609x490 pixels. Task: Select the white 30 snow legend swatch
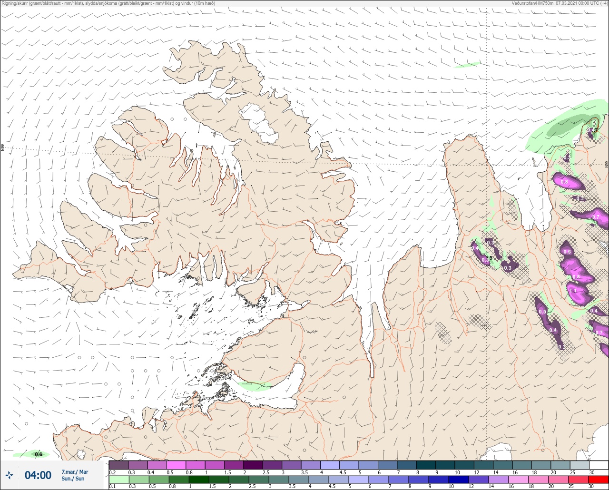[x=599, y=465]
